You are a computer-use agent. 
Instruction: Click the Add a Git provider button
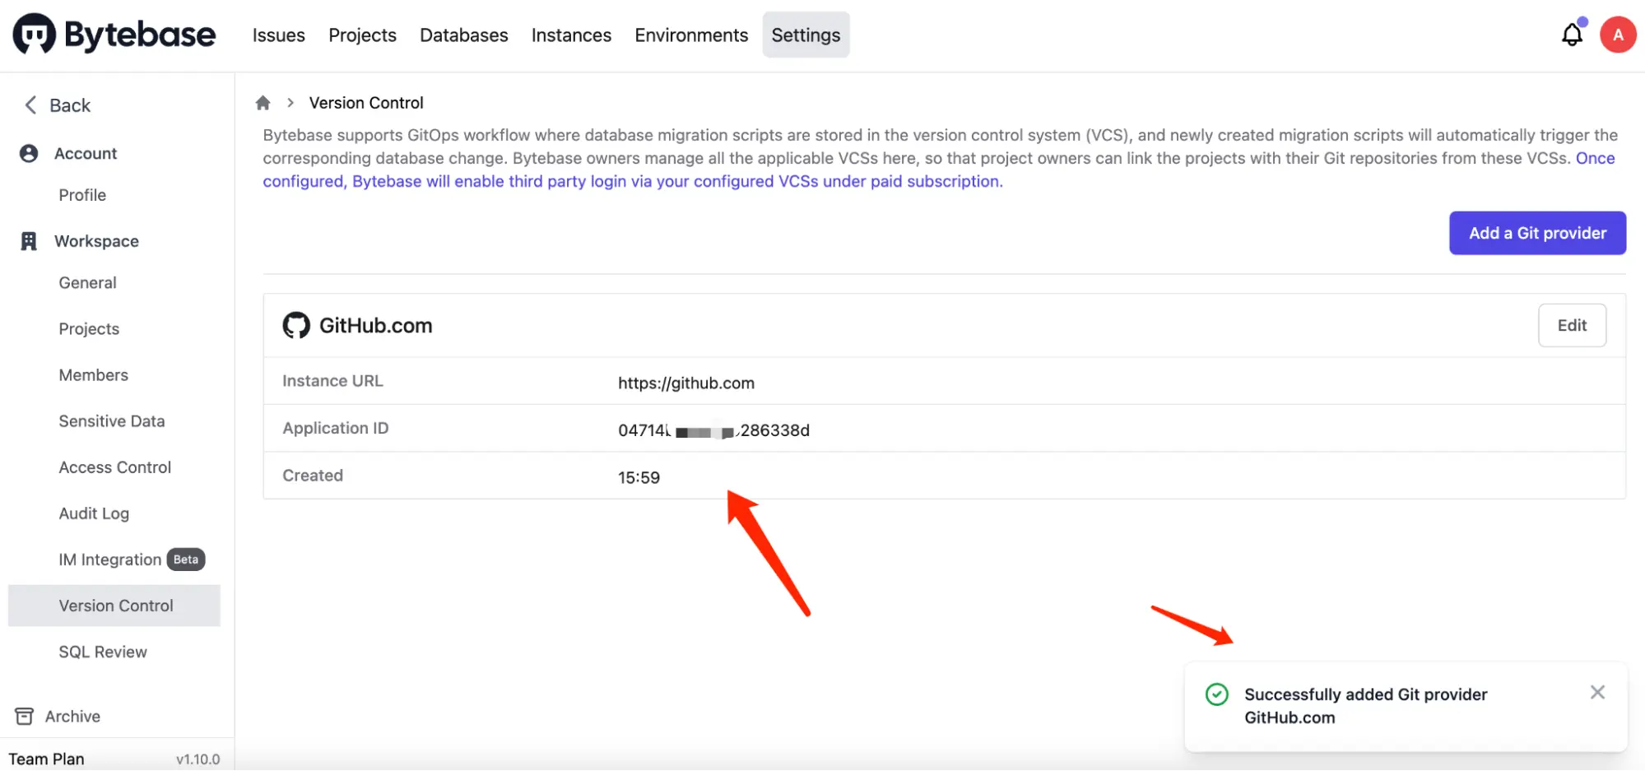click(x=1536, y=233)
